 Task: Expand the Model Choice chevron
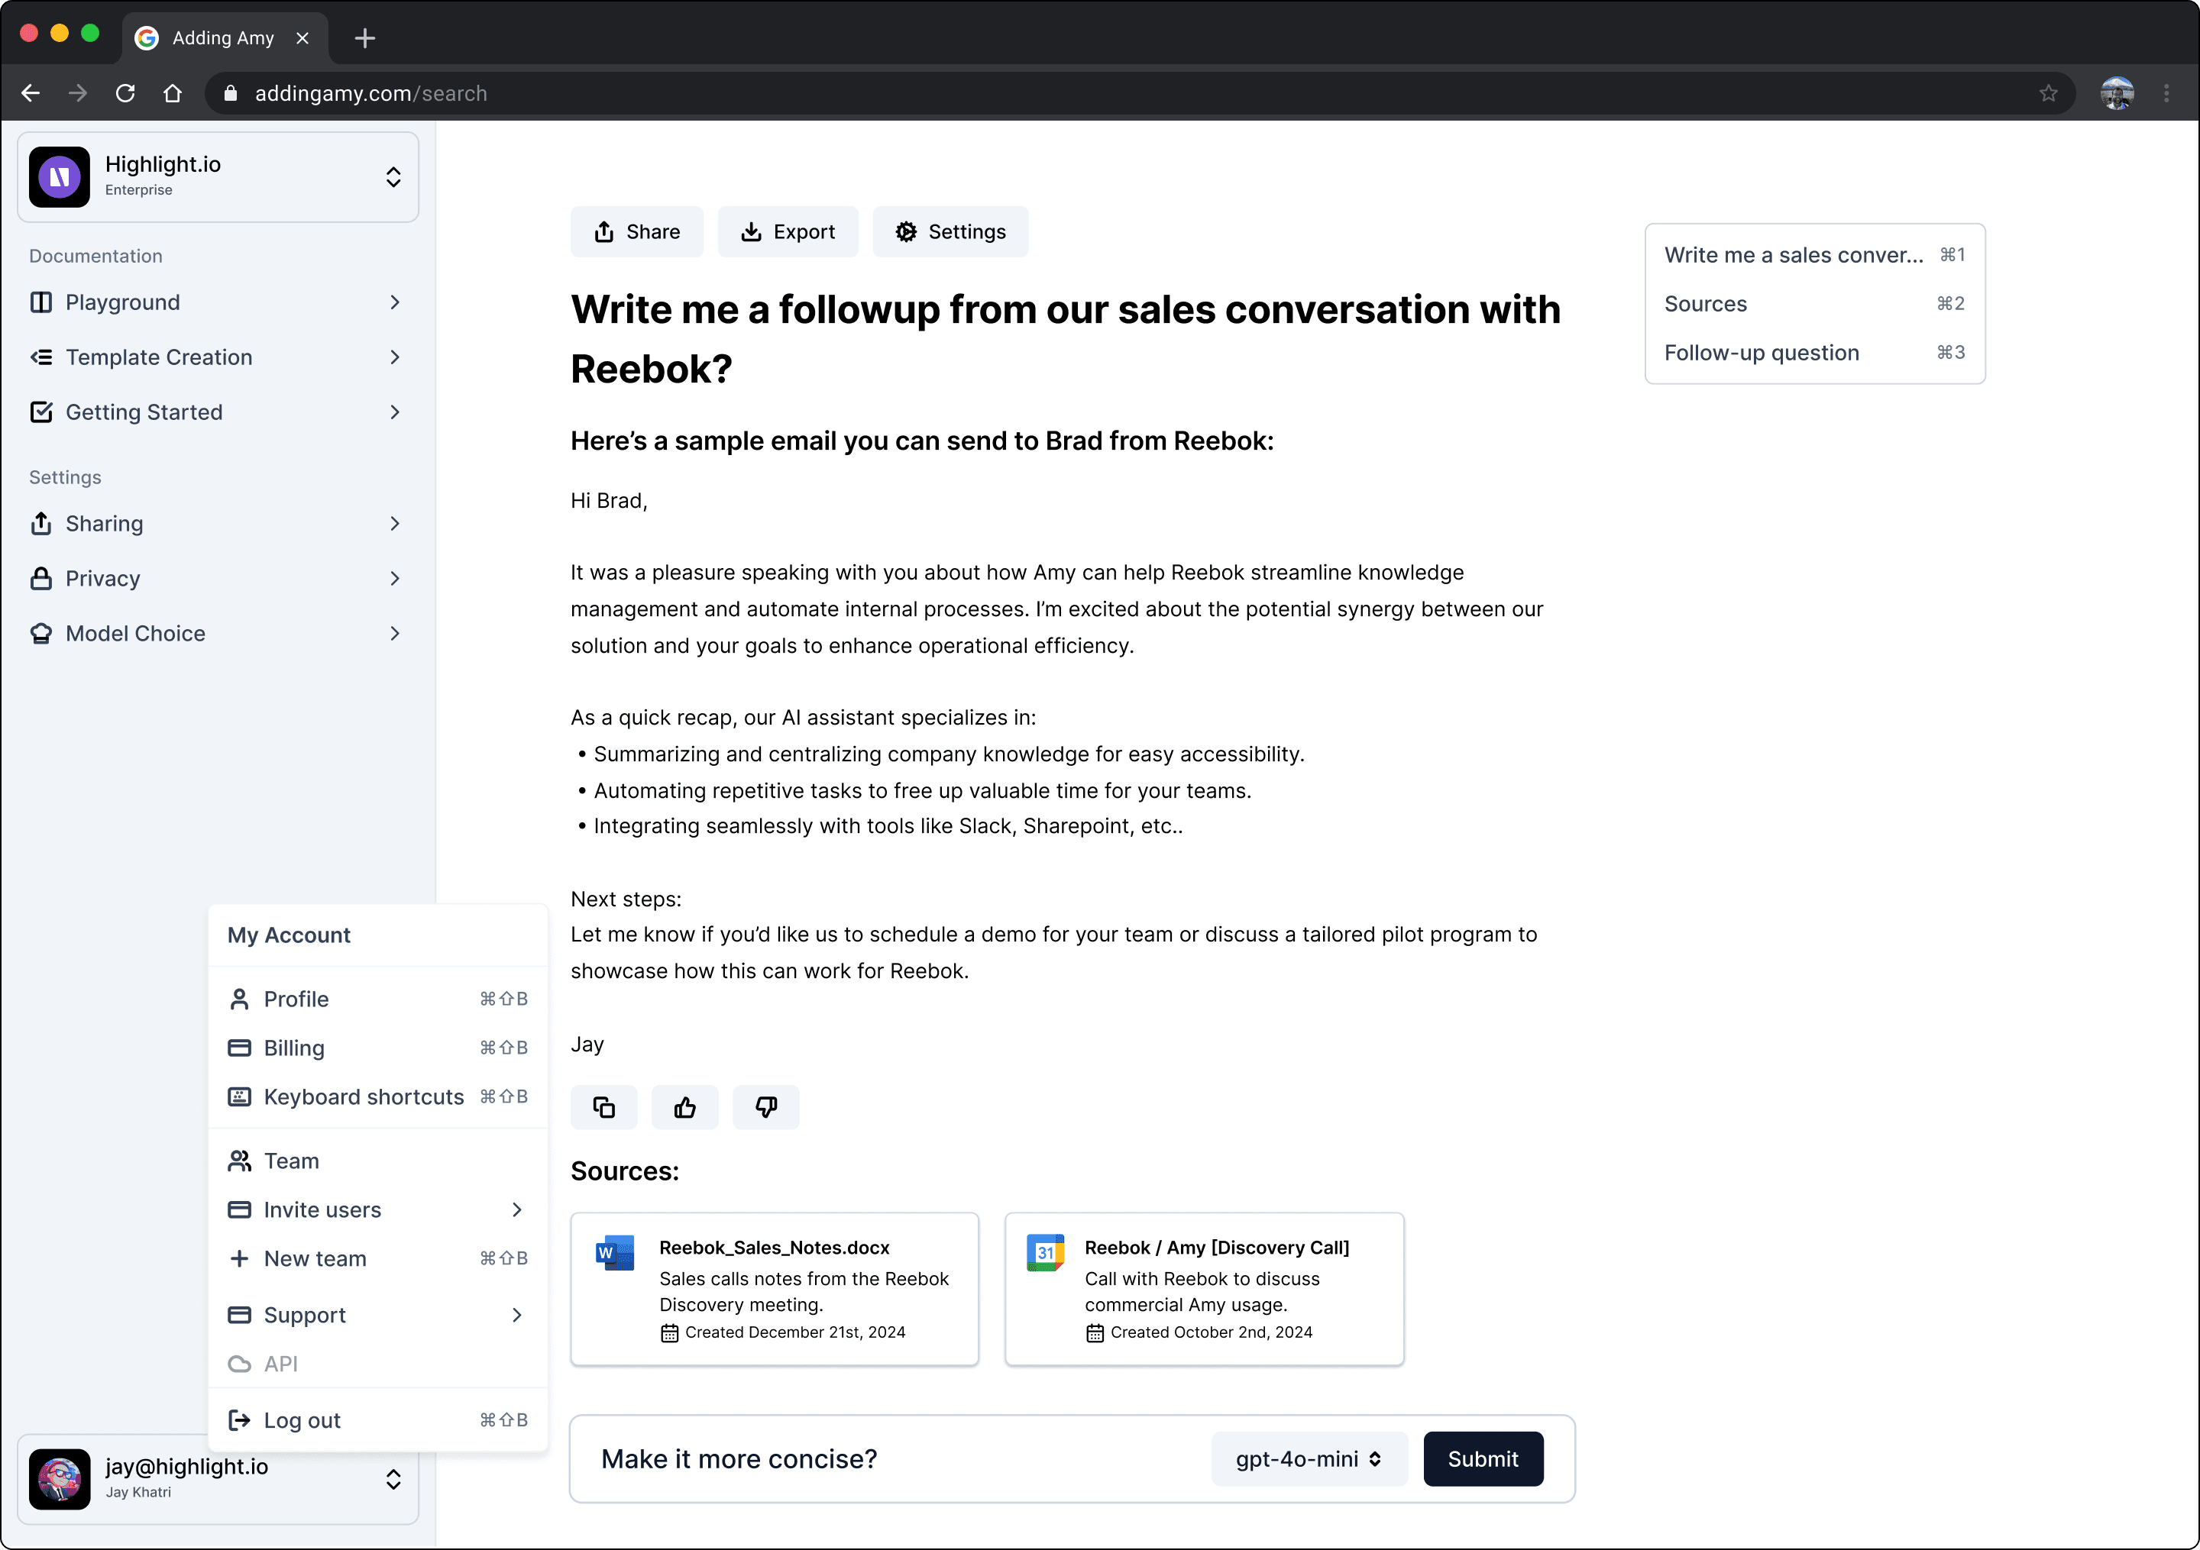point(395,633)
